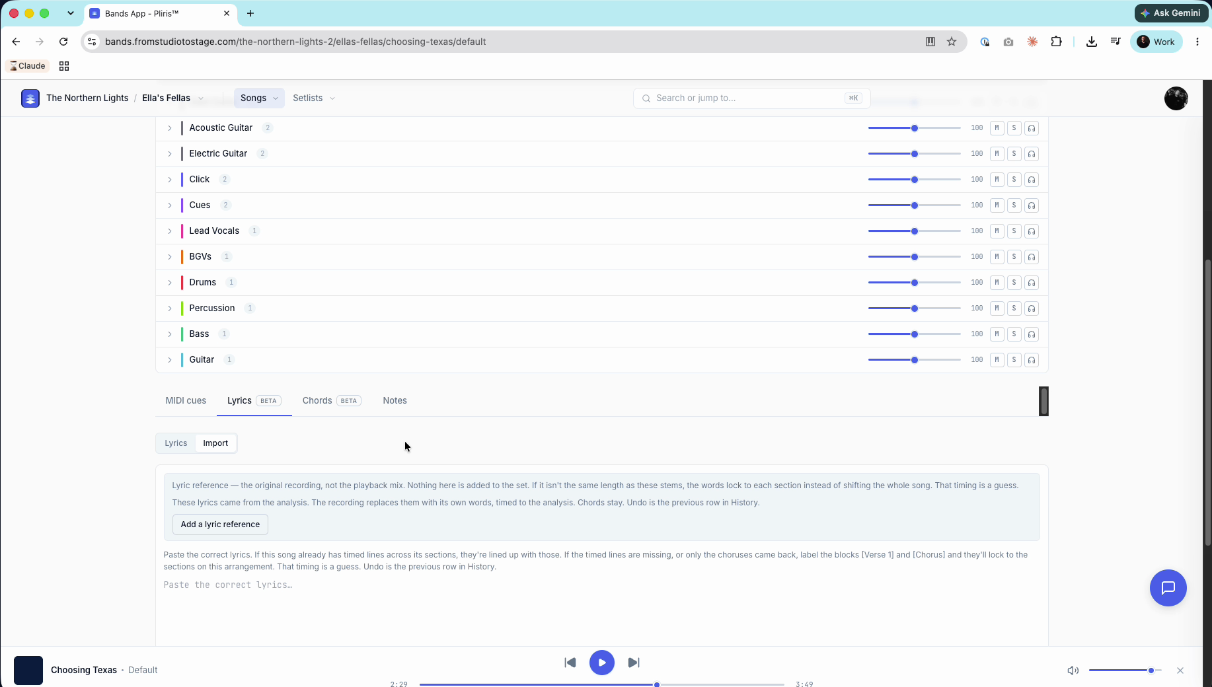Bookmark this page with the star icon
The image size is (1212, 687).
click(951, 42)
